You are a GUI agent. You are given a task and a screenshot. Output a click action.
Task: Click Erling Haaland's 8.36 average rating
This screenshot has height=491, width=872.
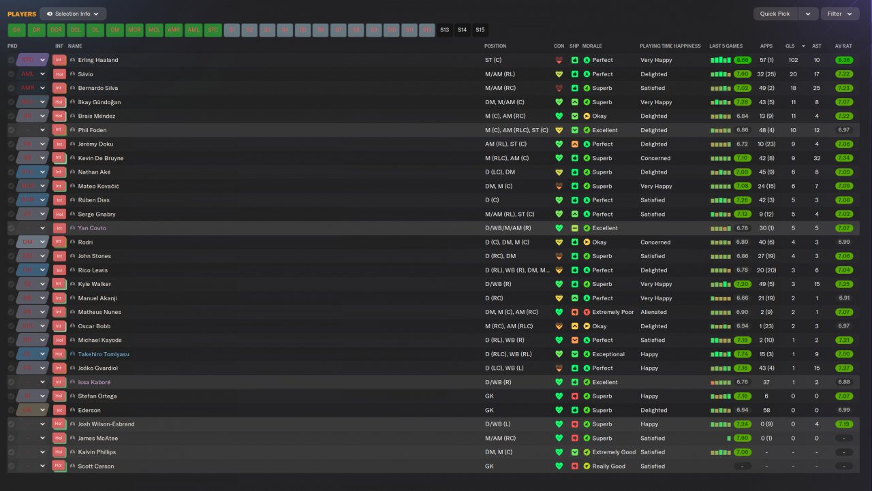click(844, 60)
